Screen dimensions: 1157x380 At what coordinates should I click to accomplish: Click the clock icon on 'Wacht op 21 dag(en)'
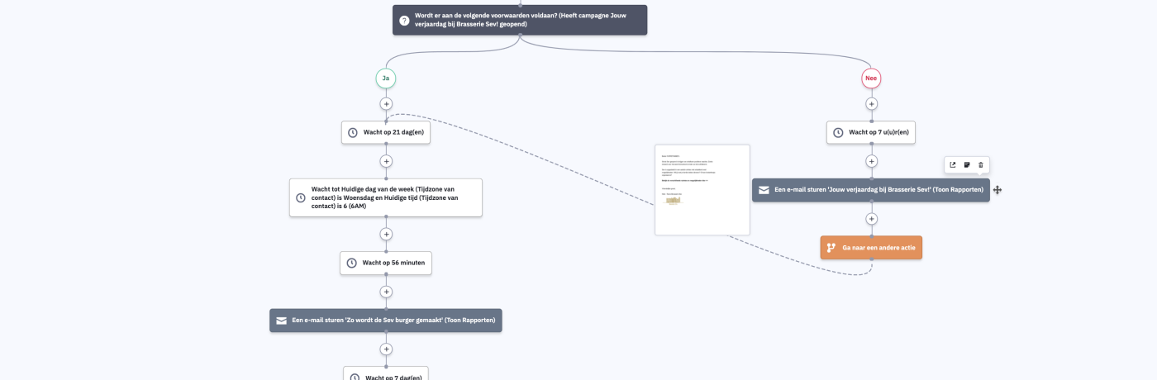[353, 132]
